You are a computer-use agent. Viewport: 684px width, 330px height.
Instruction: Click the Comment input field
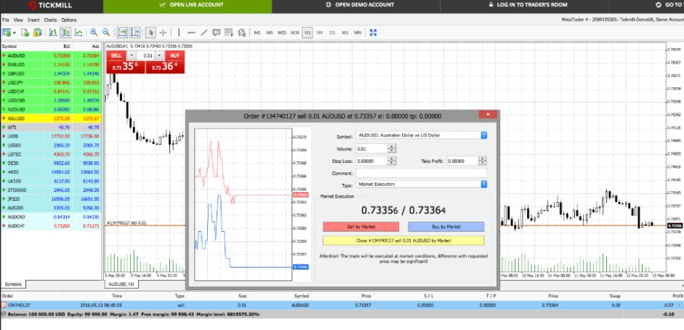click(420, 173)
